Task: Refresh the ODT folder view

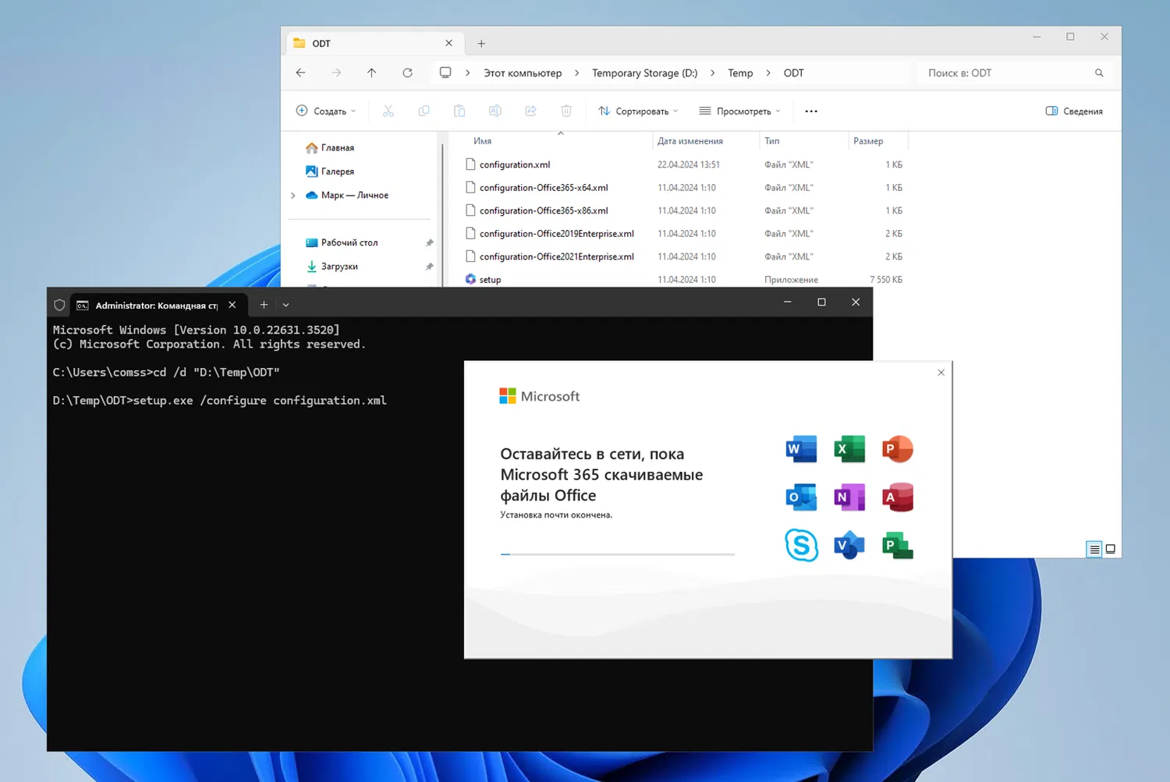Action: 407,73
